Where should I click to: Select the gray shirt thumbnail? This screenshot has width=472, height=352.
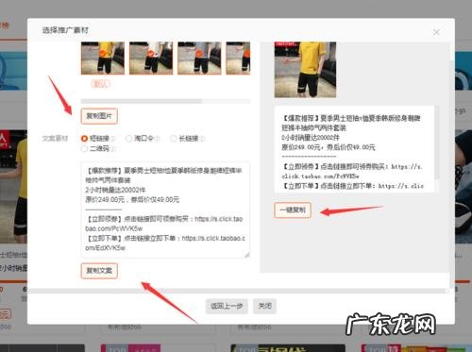[199, 58]
